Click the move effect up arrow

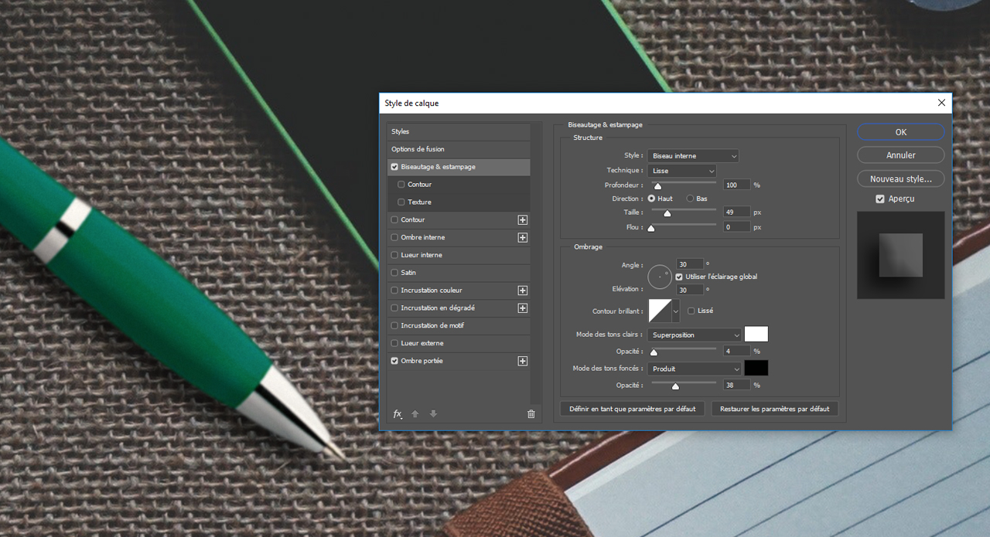[415, 414]
